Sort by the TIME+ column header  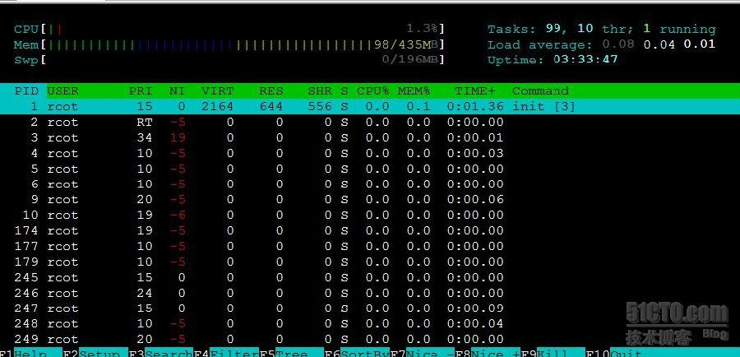(x=474, y=90)
